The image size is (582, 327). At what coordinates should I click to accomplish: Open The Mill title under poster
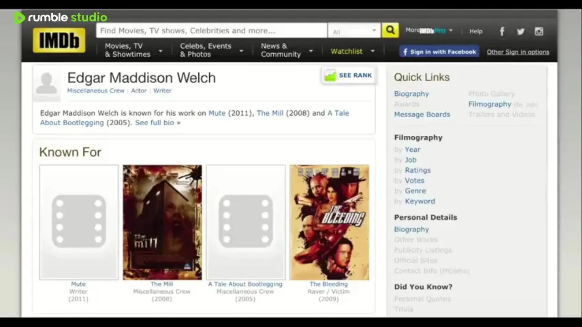[162, 284]
